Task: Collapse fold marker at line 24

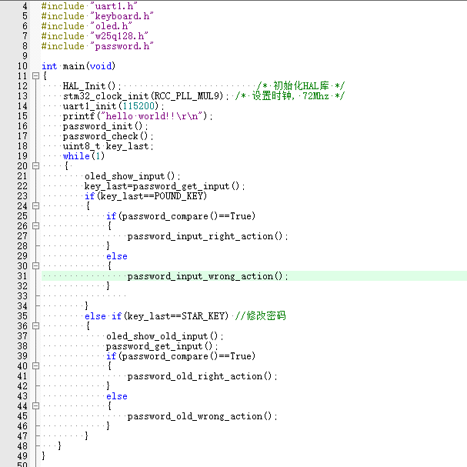Action: click(35, 205)
